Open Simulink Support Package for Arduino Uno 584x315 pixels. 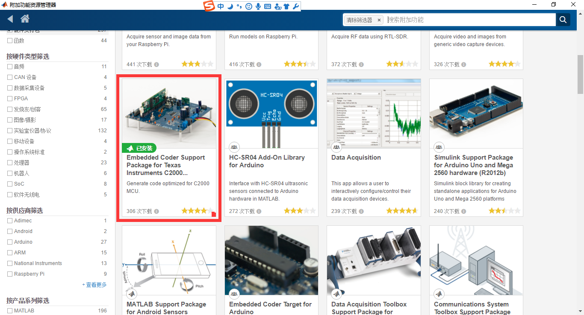tap(474, 165)
